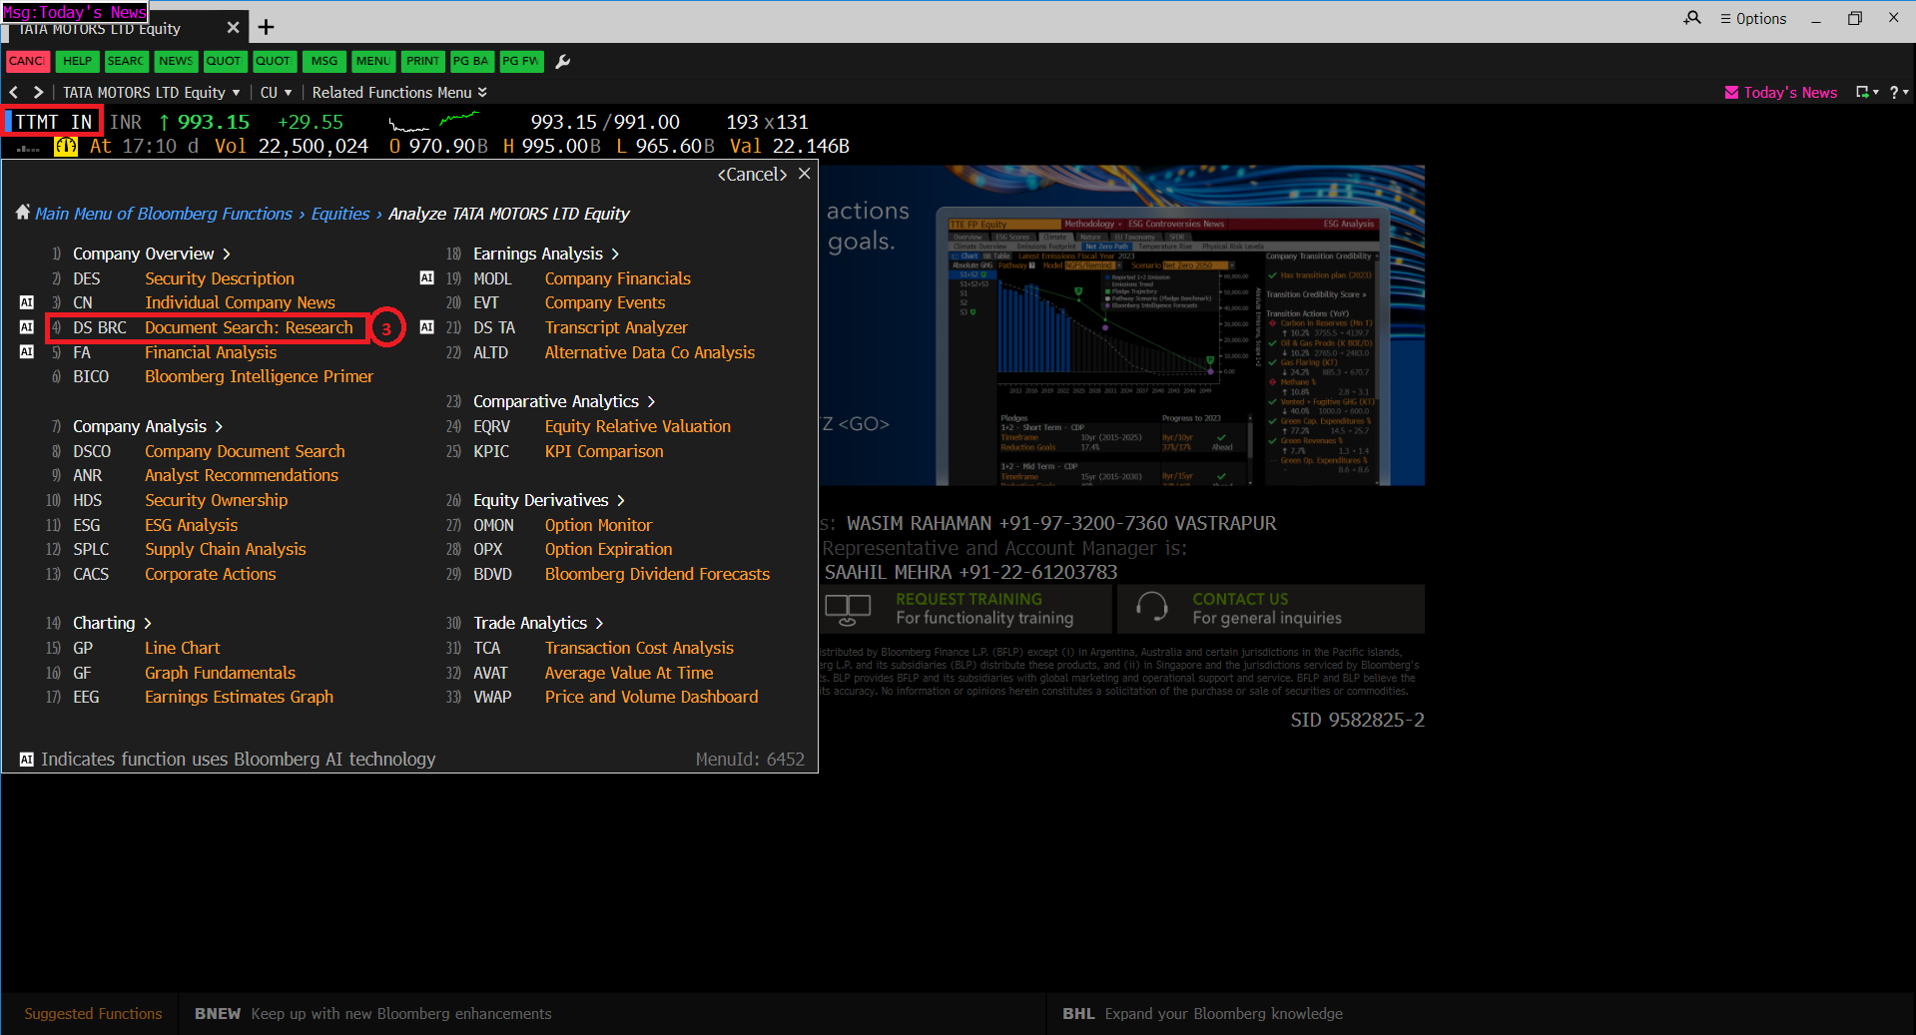
Task: Click Equities breadcrumb link
Action: pos(340,214)
